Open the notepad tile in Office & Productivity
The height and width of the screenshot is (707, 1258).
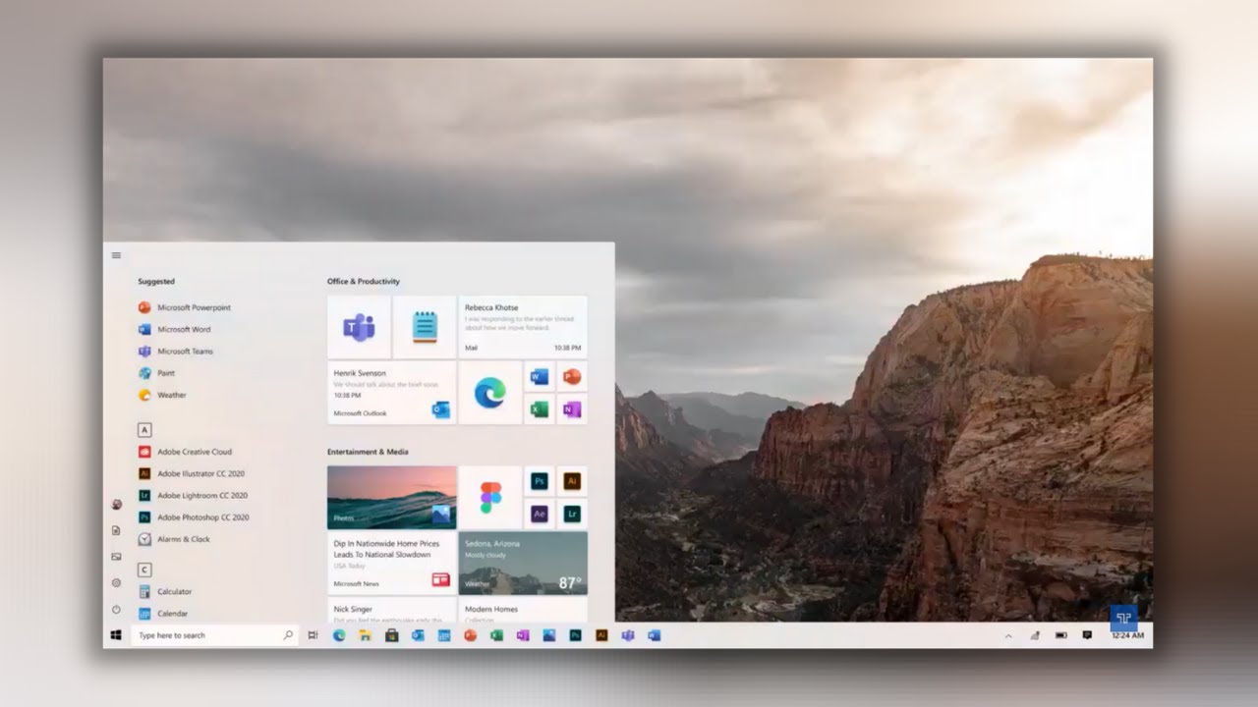coord(425,327)
